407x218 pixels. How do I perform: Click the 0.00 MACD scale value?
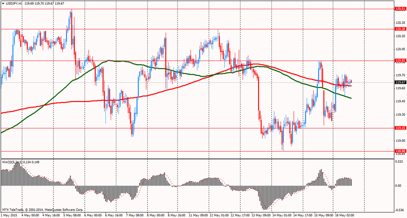coord(398,186)
